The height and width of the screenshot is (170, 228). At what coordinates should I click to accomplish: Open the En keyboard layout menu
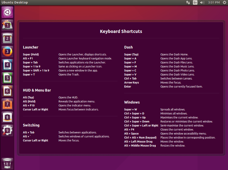coord(195,2)
